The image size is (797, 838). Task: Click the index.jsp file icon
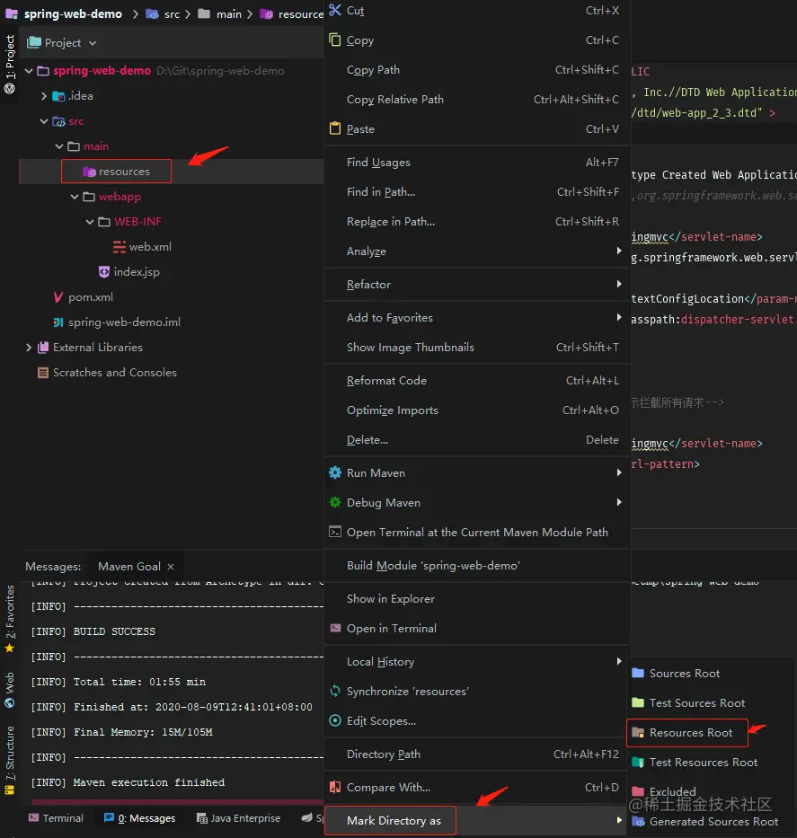click(x=104, y=271)
